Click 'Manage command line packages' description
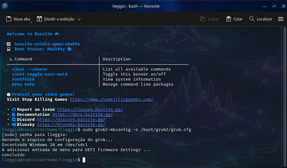The image size is (287, 168). 138,84
